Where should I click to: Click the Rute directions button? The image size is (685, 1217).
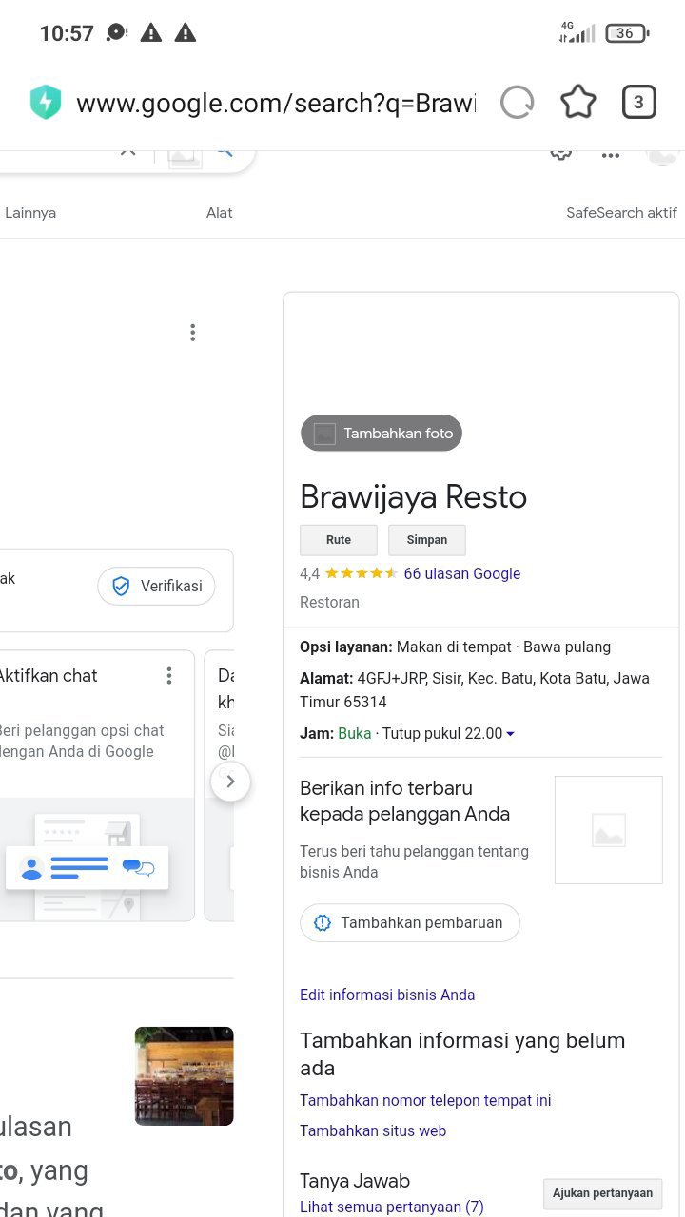[x=339, y=540]
